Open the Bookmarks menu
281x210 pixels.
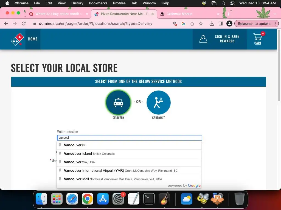98,3
